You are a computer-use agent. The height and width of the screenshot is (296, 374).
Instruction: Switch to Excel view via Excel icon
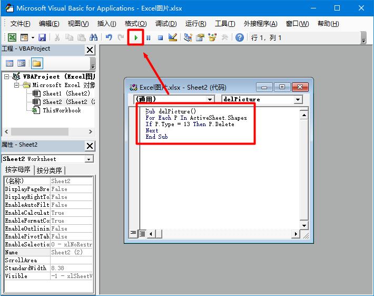coord(12,37)
